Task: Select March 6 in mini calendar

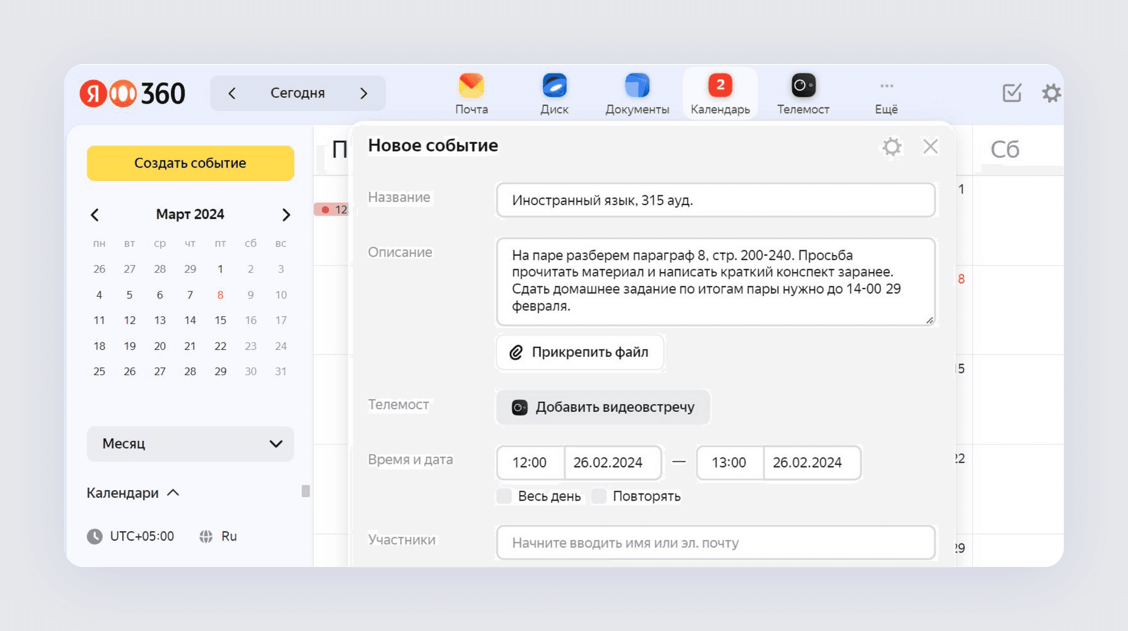Action: click(160, 295)
